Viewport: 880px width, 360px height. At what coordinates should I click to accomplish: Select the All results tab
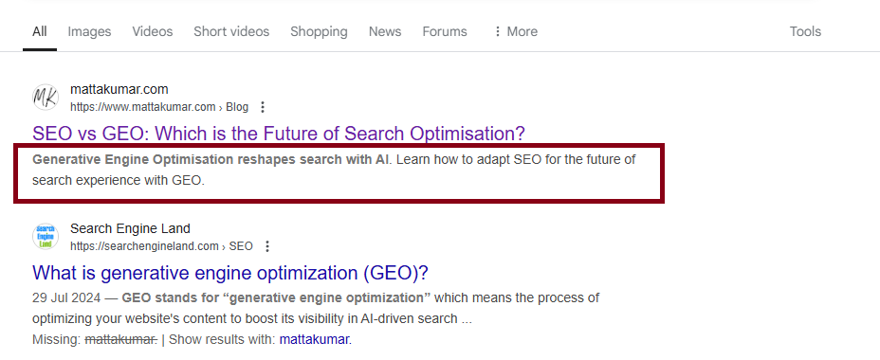pos(39,31)
